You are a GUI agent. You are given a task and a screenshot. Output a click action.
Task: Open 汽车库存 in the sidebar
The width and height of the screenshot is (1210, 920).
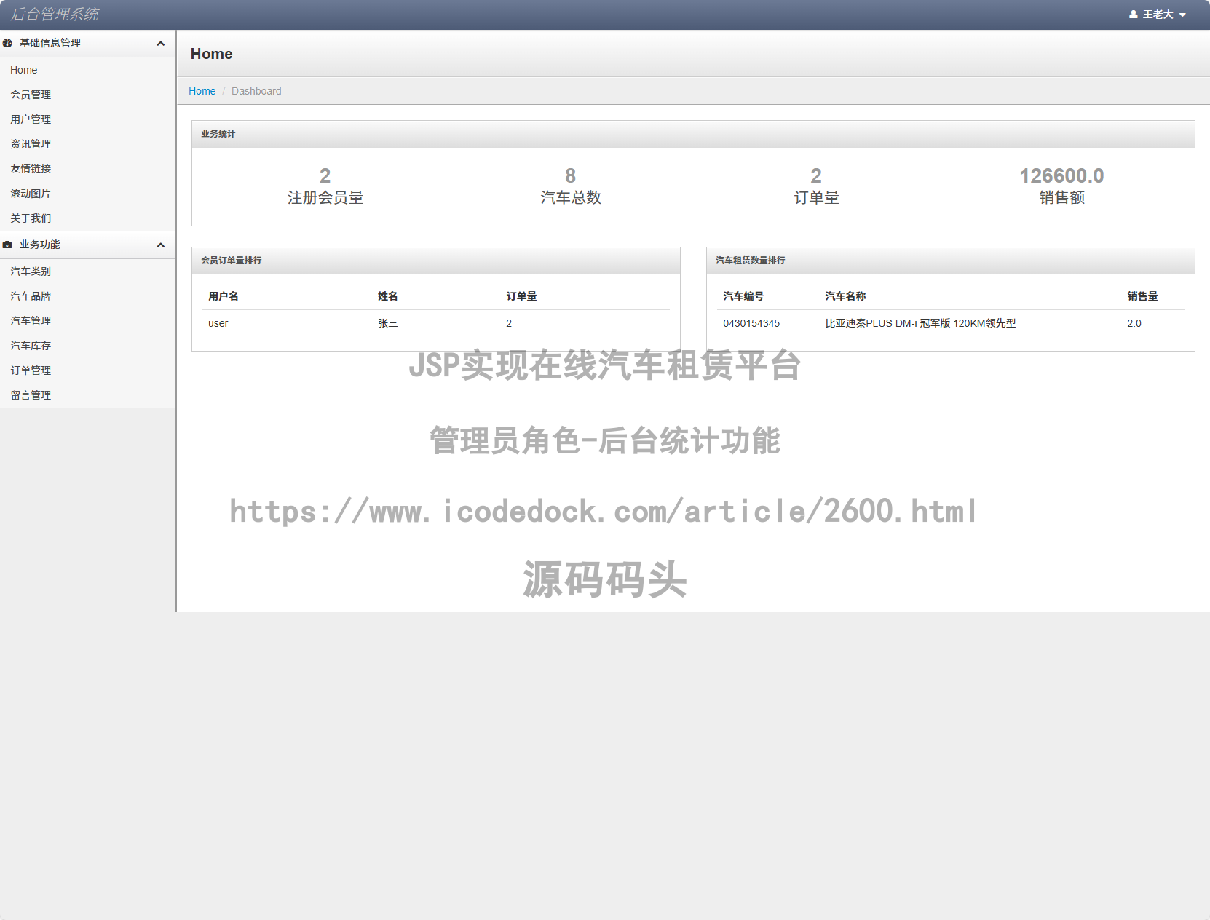31,346
